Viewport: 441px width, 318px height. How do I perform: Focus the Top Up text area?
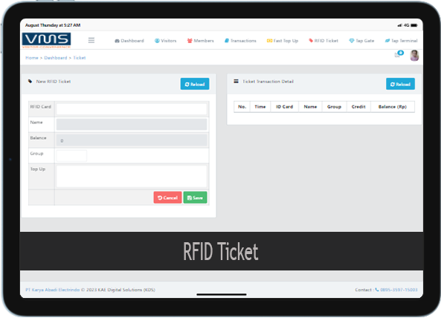point(132,176)
